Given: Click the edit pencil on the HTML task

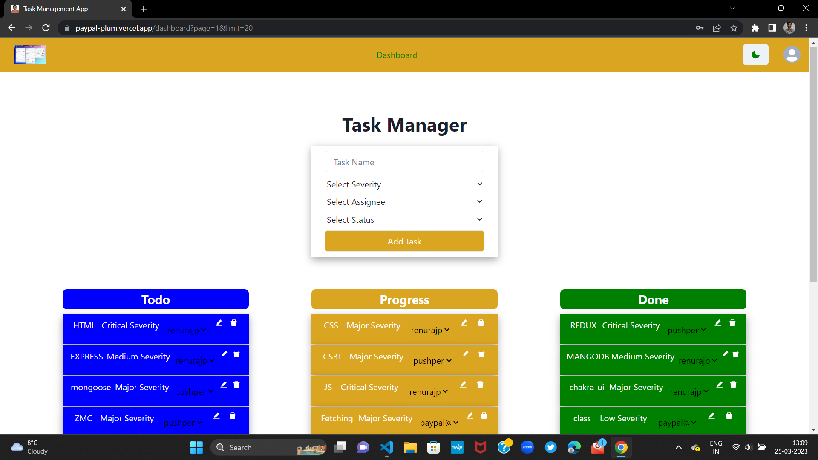Looking at the screenshot, I should point(219,323).
